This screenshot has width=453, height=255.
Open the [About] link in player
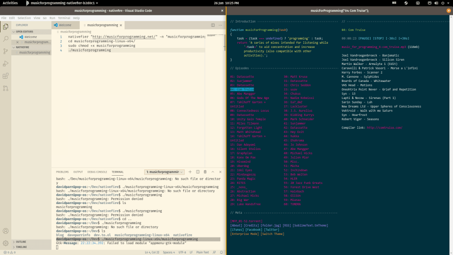(236, 226)
